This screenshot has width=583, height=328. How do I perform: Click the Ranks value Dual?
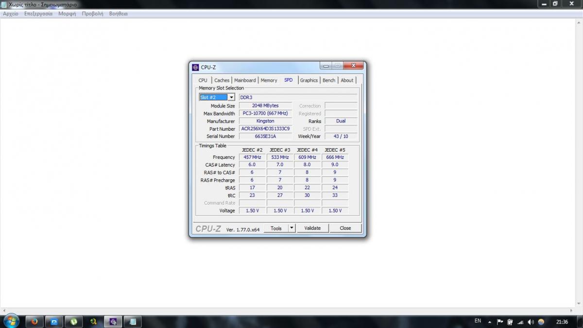[341, 121]
